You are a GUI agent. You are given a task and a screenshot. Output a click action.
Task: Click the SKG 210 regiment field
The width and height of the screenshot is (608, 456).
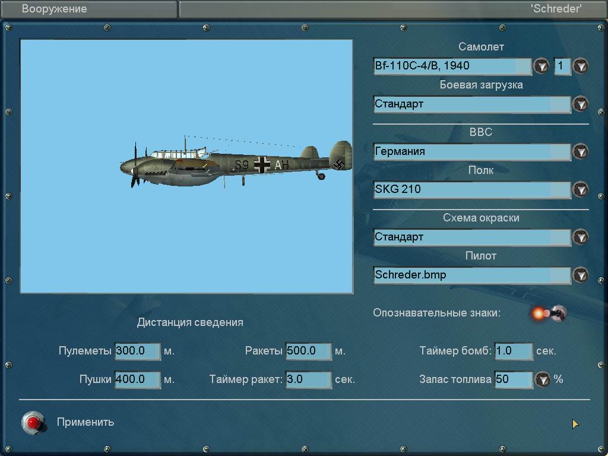(472, 189)
